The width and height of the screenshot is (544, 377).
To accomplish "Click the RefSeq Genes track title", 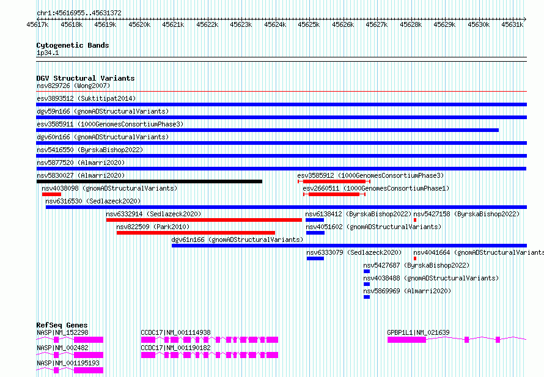I will (x=62, y=325).
